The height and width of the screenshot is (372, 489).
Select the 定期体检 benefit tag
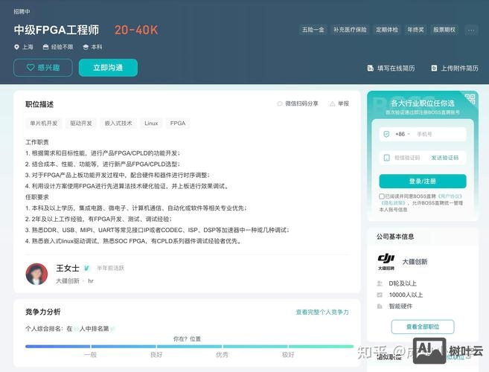(387, 30)
